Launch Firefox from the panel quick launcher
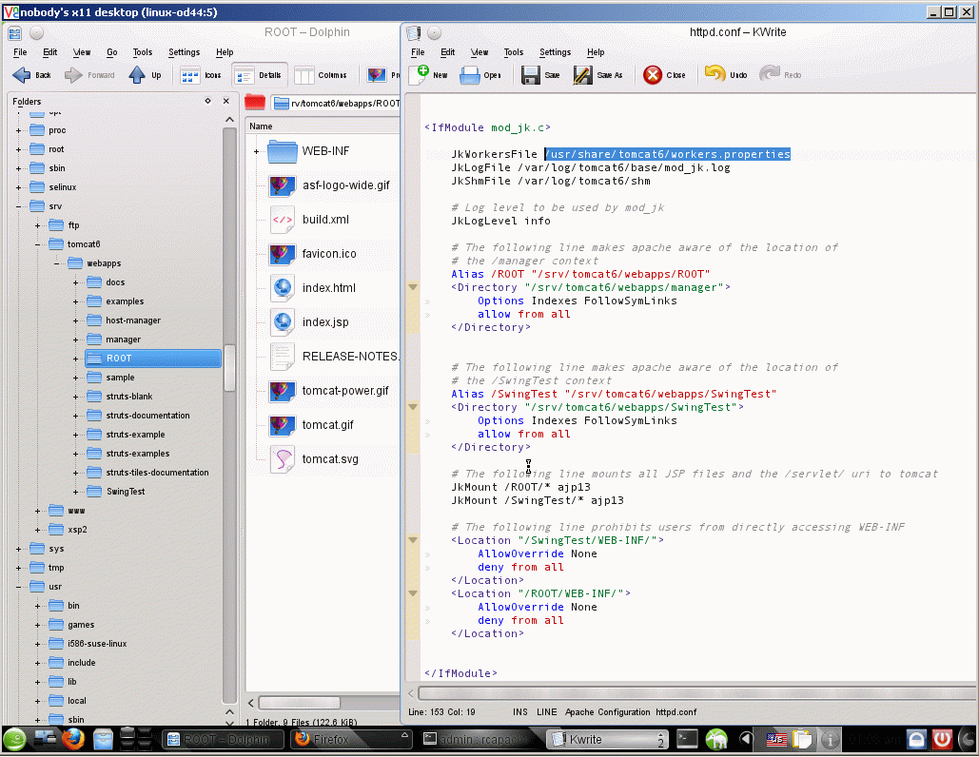 click(x=73, y=738)
